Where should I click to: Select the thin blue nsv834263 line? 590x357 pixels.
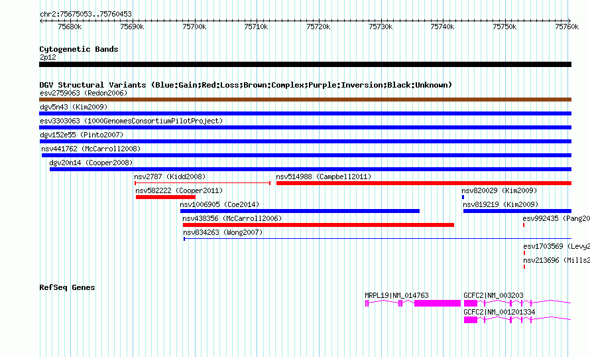(x=377, y=239)
